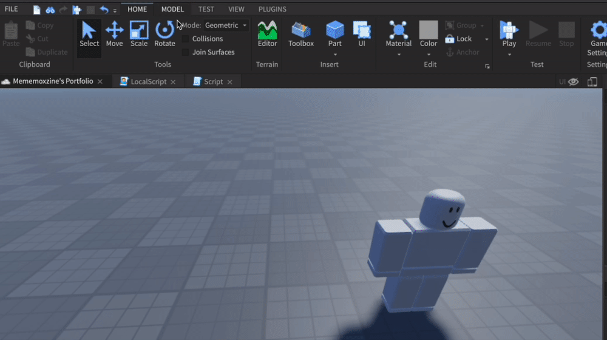Click the New file icon
The image size is (607, 340).
pyautogui.click(x=37, y=10)
